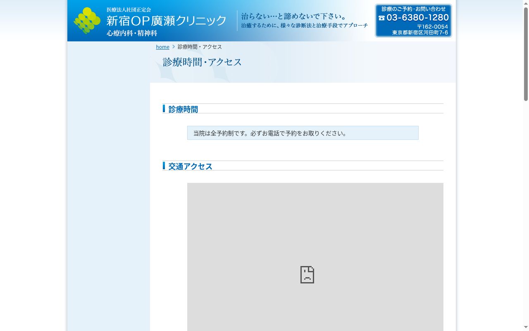Image resolution: width=529 pixels, height=331 pixels.
Task: Click the scroll up arrow on scrollbar
Action: (x=526, y=3)
